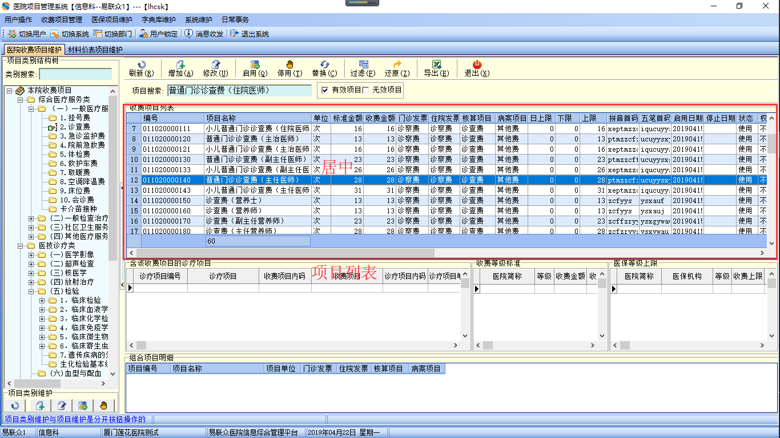Select the 卡介苗接种 tree item
The width and height of the screenshot is (780, 438).
78,209
